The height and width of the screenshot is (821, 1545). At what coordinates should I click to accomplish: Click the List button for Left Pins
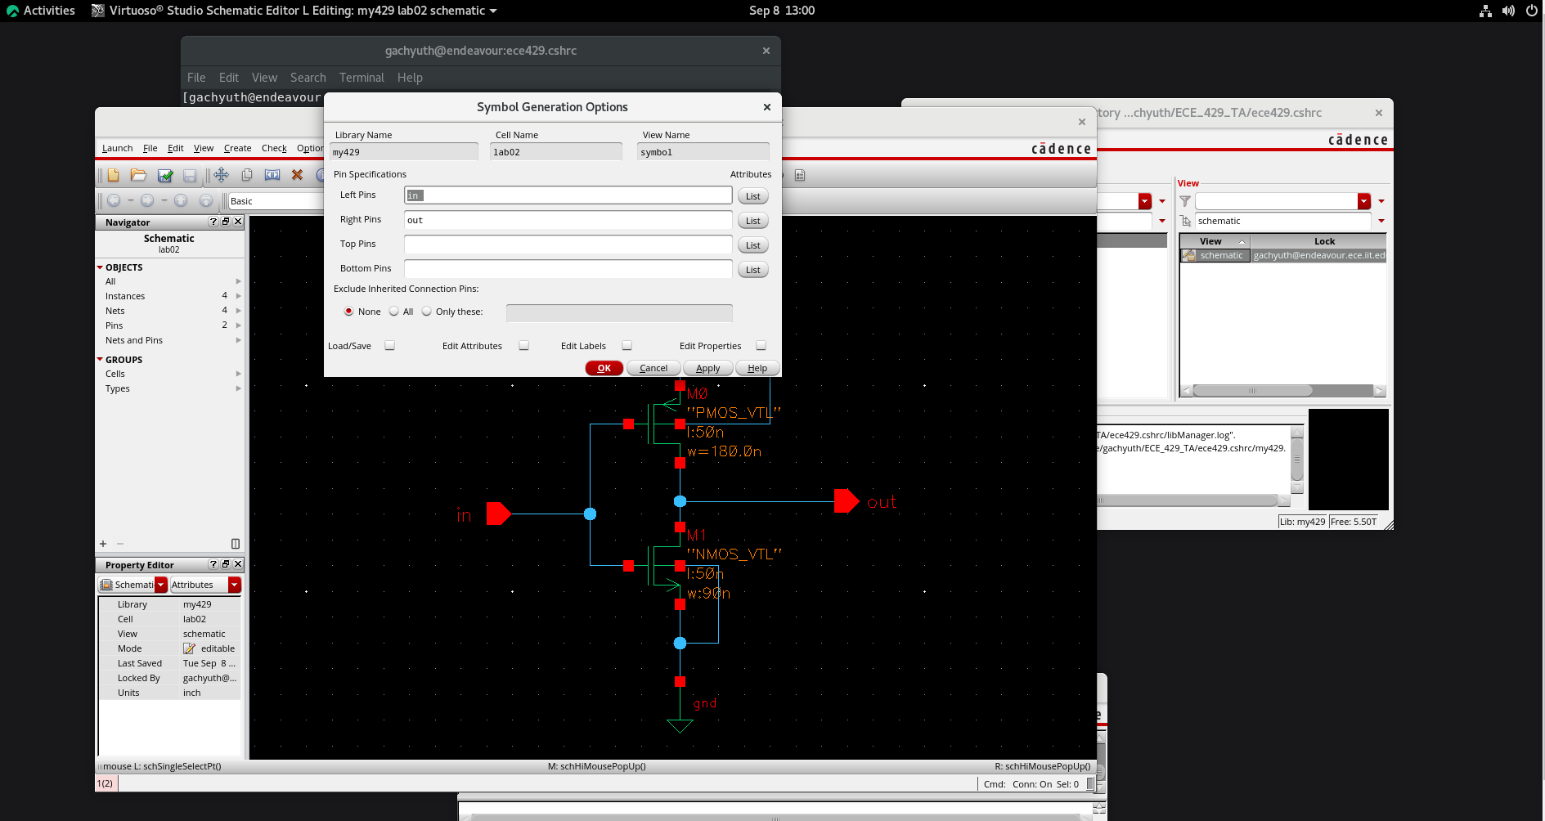tap(753, 196)
